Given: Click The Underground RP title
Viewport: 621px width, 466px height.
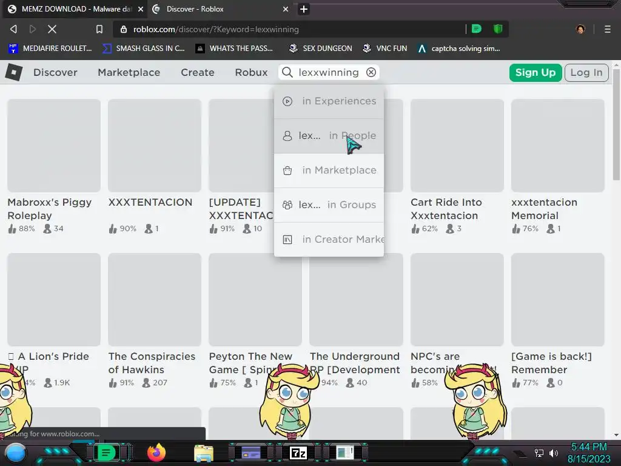Looking at the screenshot, I should click(x=355, y=363).
